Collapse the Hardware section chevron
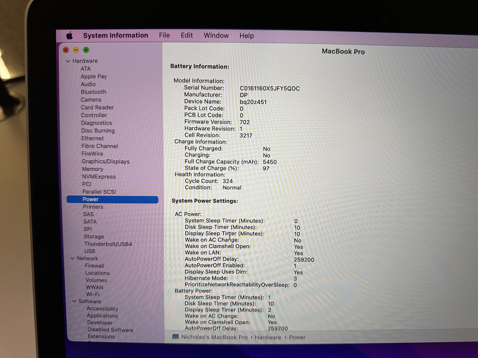 68,61
